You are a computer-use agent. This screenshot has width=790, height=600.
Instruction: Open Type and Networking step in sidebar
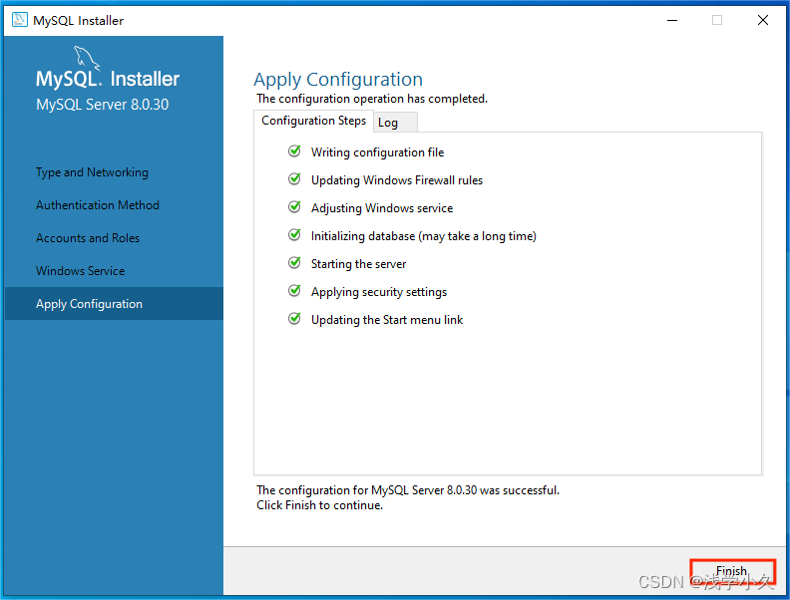92,172
